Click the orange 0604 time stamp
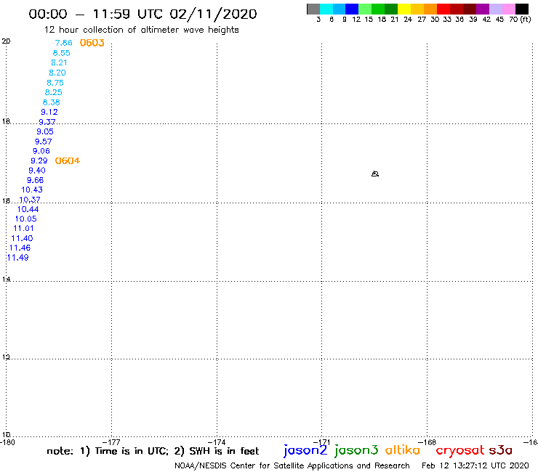This screenshot has width=538, height=472. (67, 160)
